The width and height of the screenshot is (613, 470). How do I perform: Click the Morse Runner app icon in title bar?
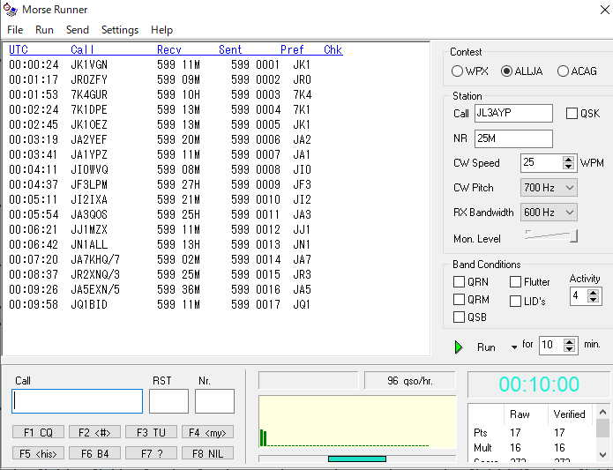tap(11, 10)
